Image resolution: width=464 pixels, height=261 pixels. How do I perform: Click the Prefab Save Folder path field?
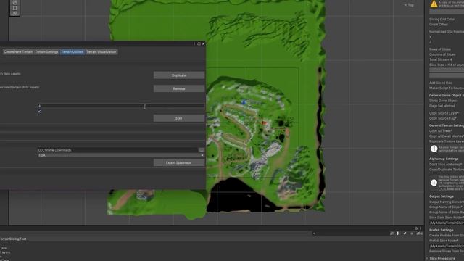(447, 246)
